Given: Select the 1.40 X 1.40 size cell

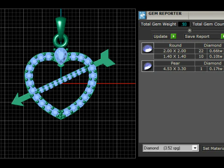Looking at the screenshot, I should tap(175, 56).
